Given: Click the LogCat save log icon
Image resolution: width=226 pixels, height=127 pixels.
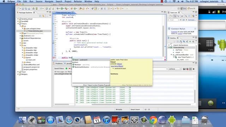Looking at the screenshot, I should (x=184, y=69).
